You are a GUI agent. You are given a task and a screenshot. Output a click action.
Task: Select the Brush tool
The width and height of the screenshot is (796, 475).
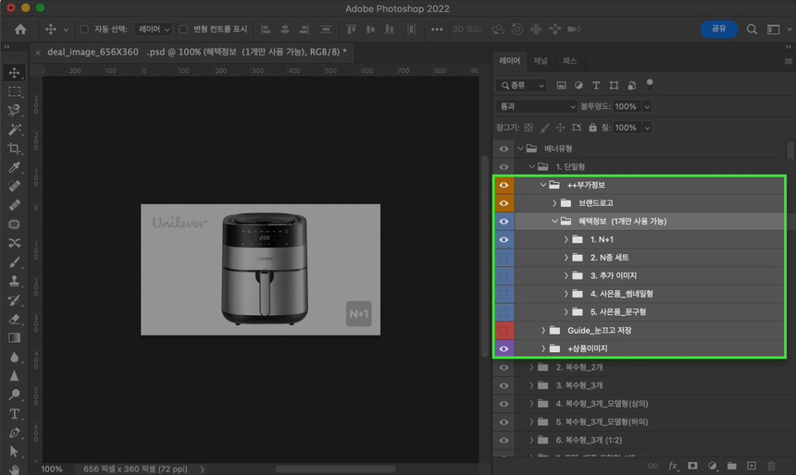click(14, 262)
